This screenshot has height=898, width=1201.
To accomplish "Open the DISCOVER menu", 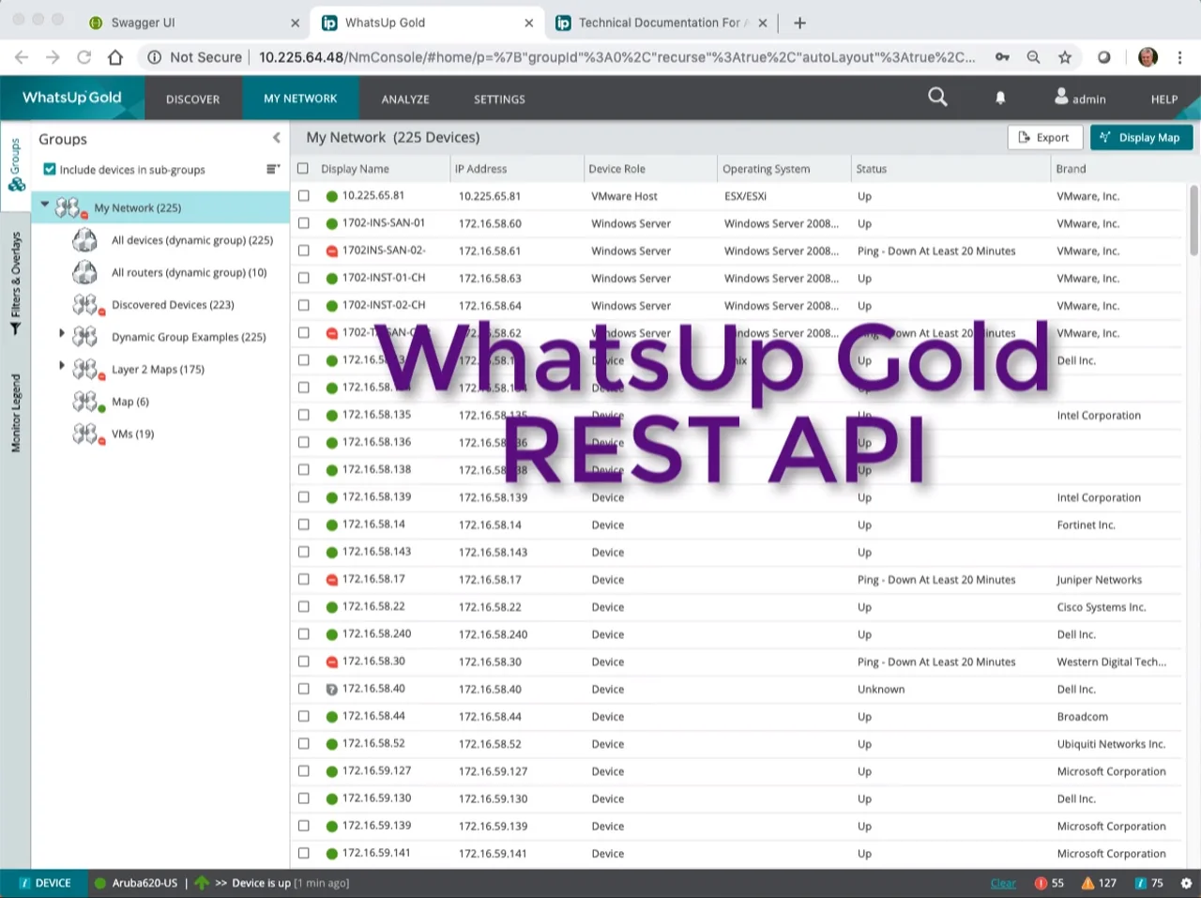I will [x=192, y=99].
